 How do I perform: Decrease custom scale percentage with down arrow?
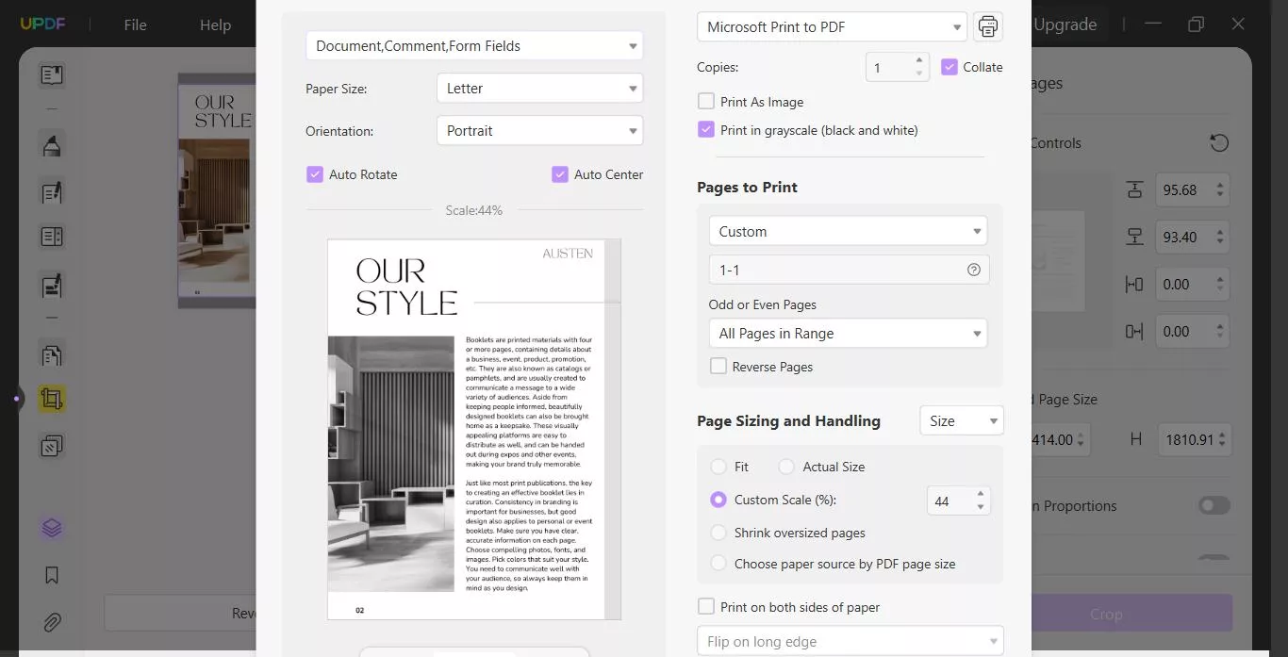pyautogui.click(x=981, y=507)
